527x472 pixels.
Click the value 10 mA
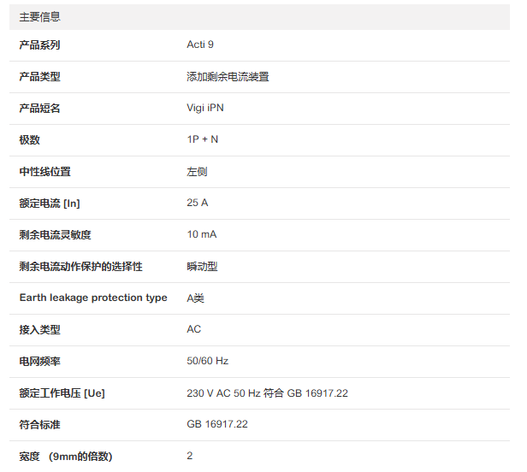point(202,234)
